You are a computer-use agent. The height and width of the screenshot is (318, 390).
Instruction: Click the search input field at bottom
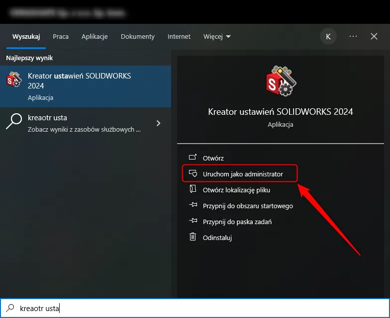[195, 308]
